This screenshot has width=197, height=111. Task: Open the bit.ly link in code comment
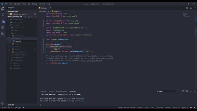(x=91, y=61)
